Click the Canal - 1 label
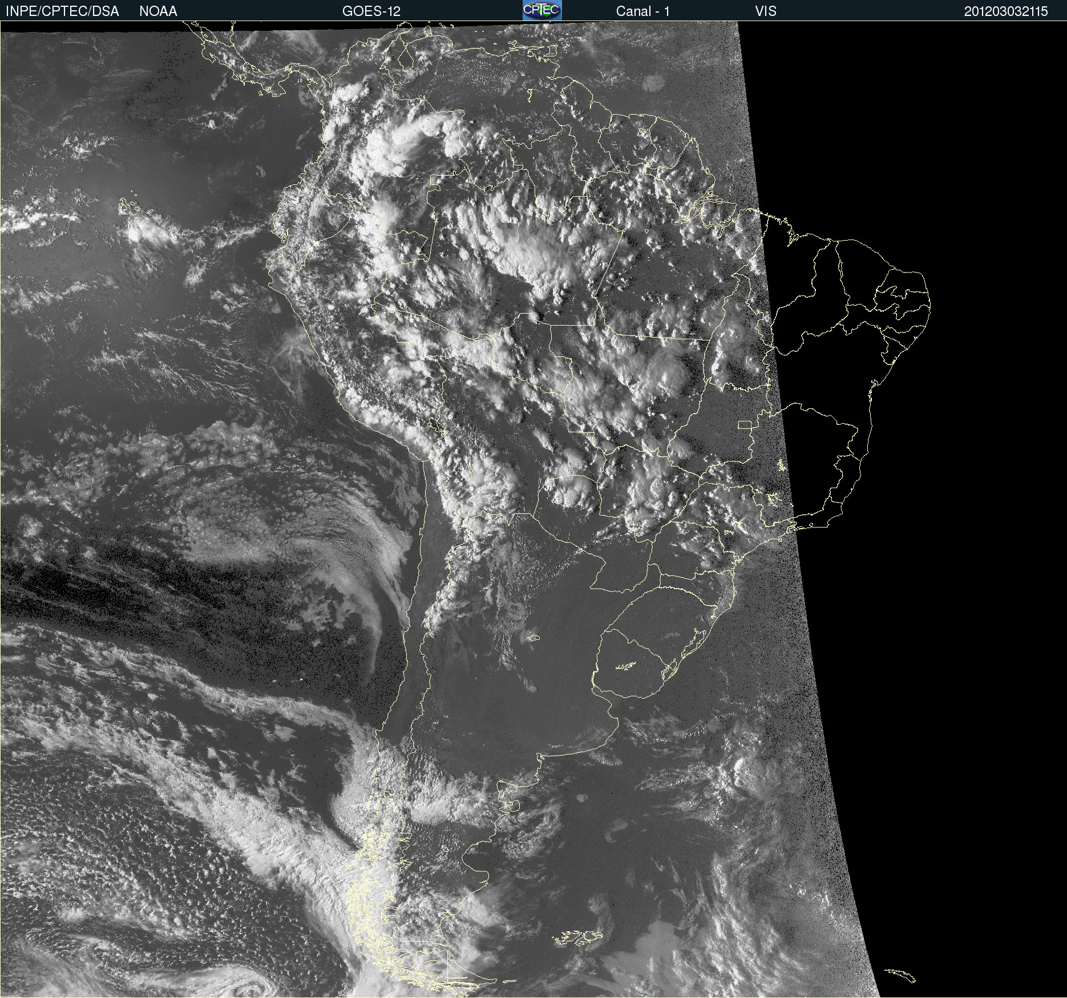The width and height of the screenshot is (1067, 998). [643, 11]
